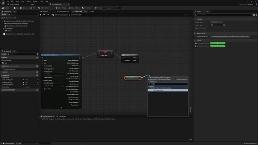Click Hide Unrelated toolbar button

(44, 8)
